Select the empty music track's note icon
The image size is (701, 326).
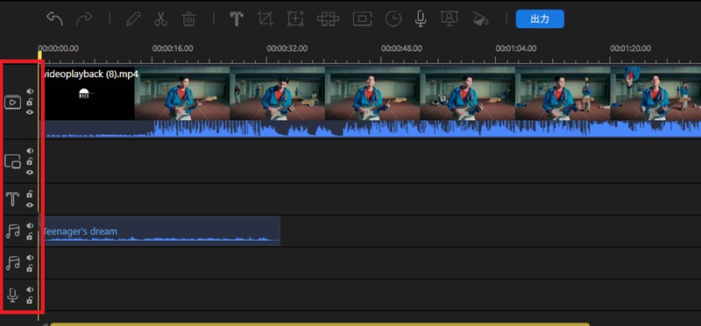tap(12, 263)
